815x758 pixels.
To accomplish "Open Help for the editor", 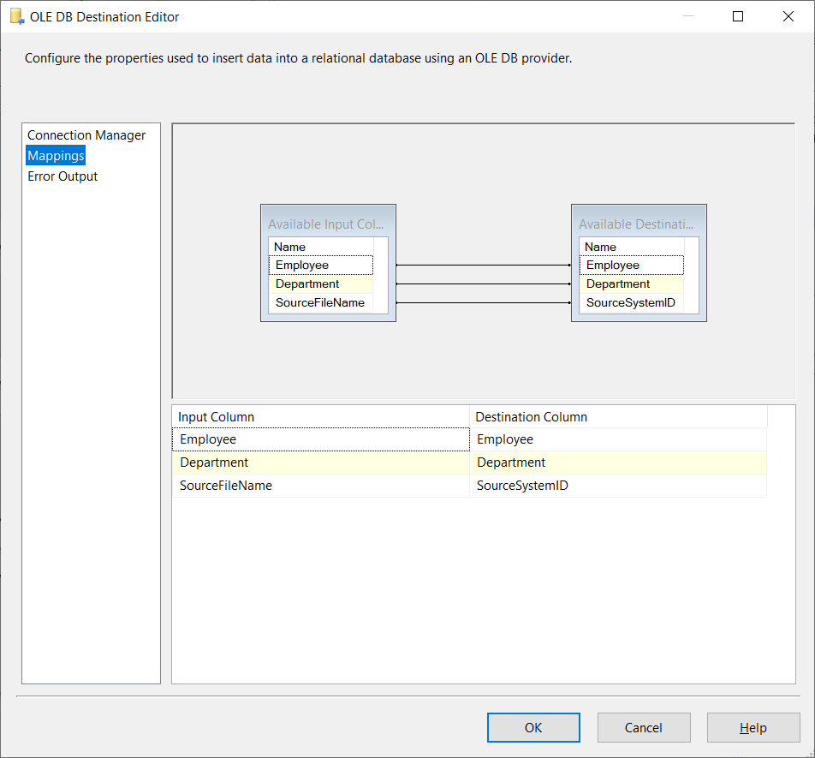I will pyautogui.click(x=753, y=728).
